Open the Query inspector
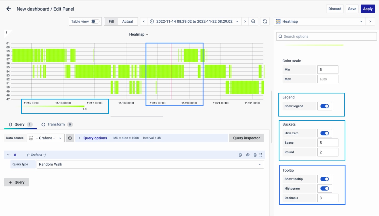The image size is (379, 216). tap(246, 138)
